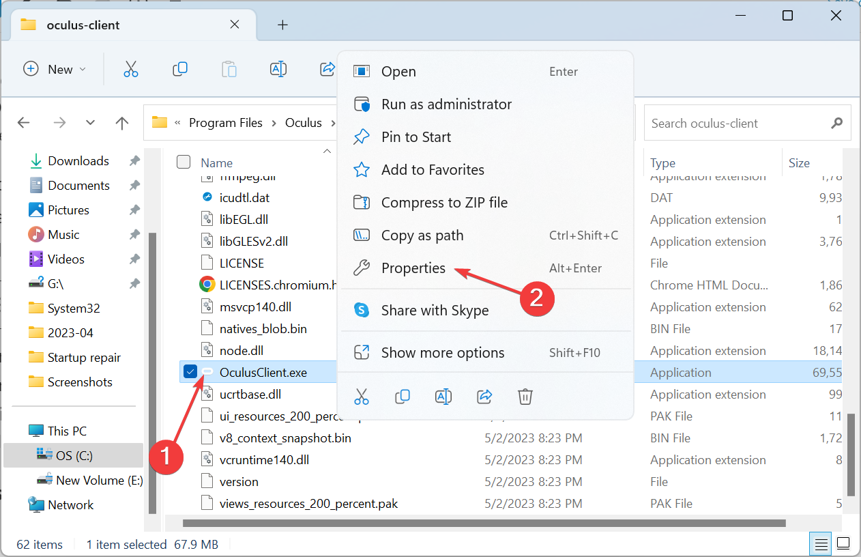Viewport: 861px width, 557px height.
Task: Go up one folder level arrow
Action: (122, 123)
